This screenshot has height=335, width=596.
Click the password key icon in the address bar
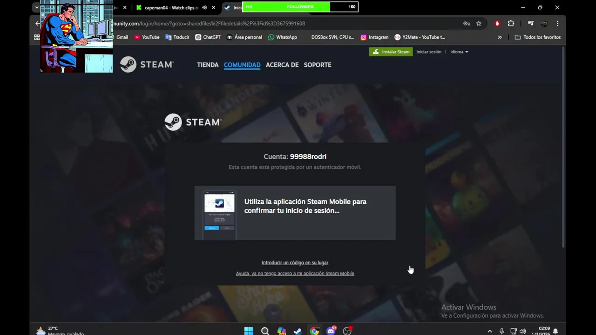coord(467,23)
